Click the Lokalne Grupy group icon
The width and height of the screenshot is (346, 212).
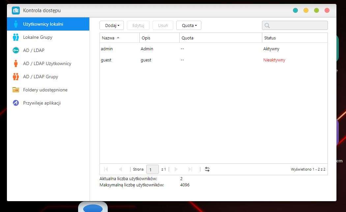(15, 37)
